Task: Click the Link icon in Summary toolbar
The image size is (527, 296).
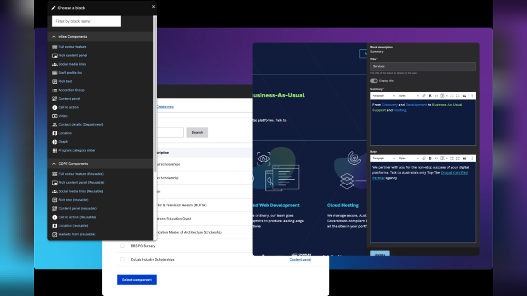Action: (424, 96)
